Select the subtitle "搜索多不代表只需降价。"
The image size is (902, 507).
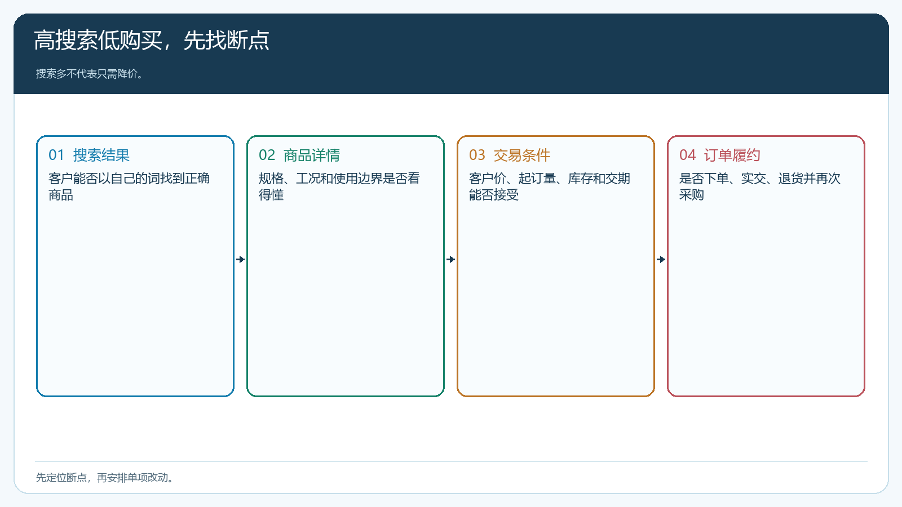click(89, 74)
